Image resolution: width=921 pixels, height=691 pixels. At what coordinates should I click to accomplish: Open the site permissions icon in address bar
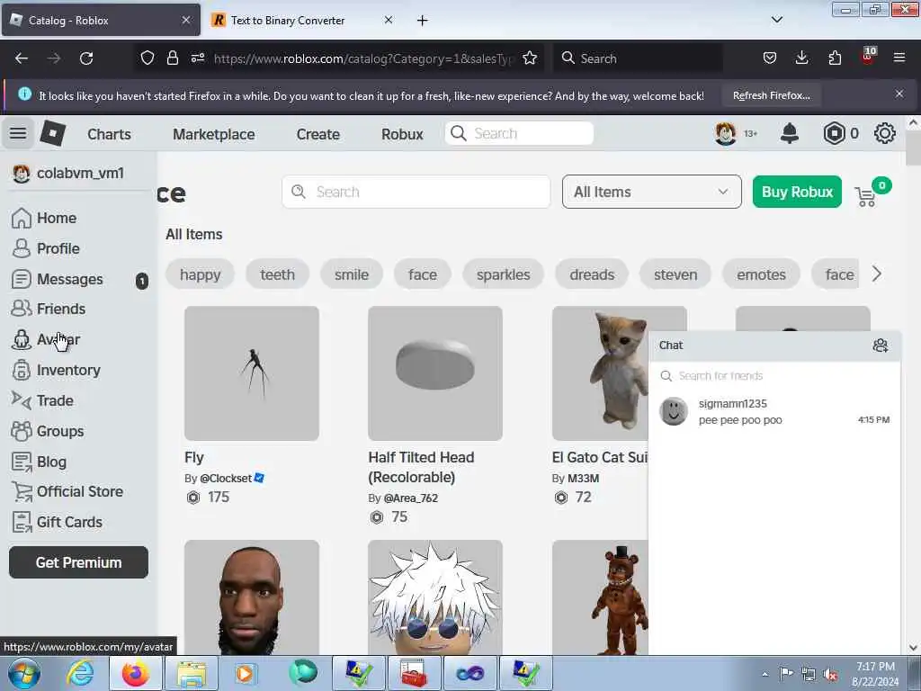click(198, 58)
